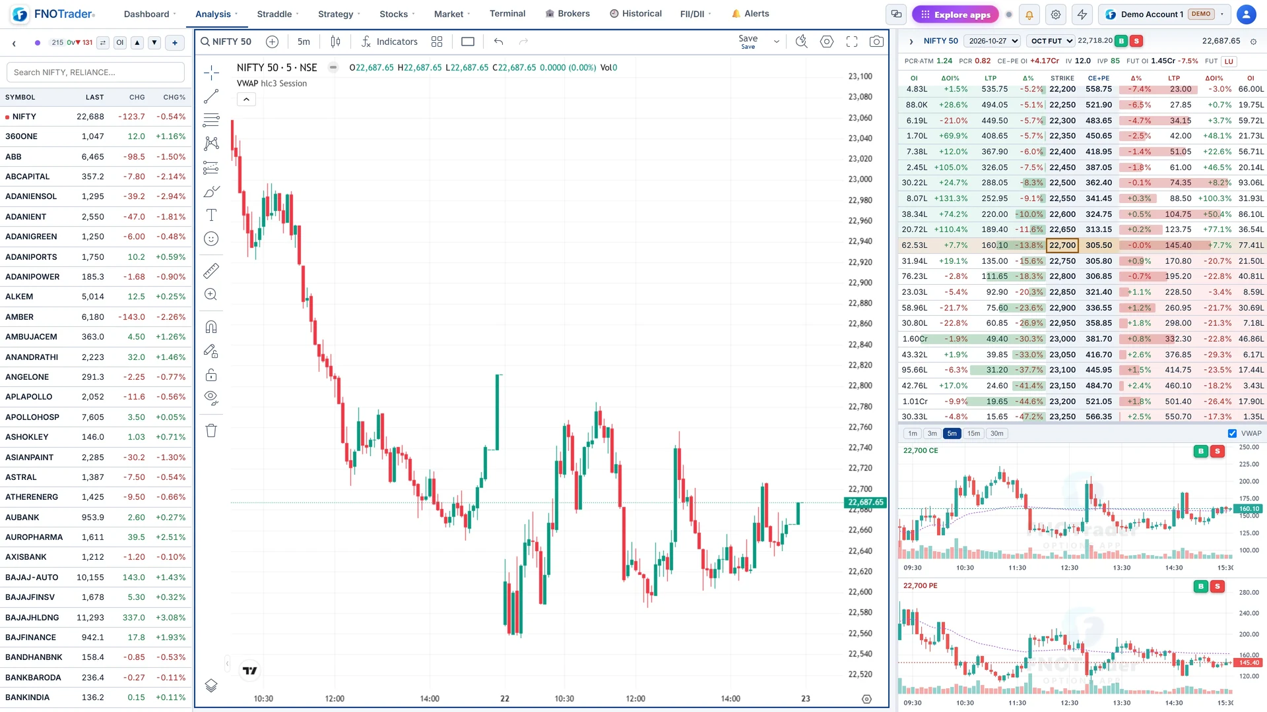Open the layout grid selector
The height and width of the screenshot is (712, 1267).
point(437,42)
